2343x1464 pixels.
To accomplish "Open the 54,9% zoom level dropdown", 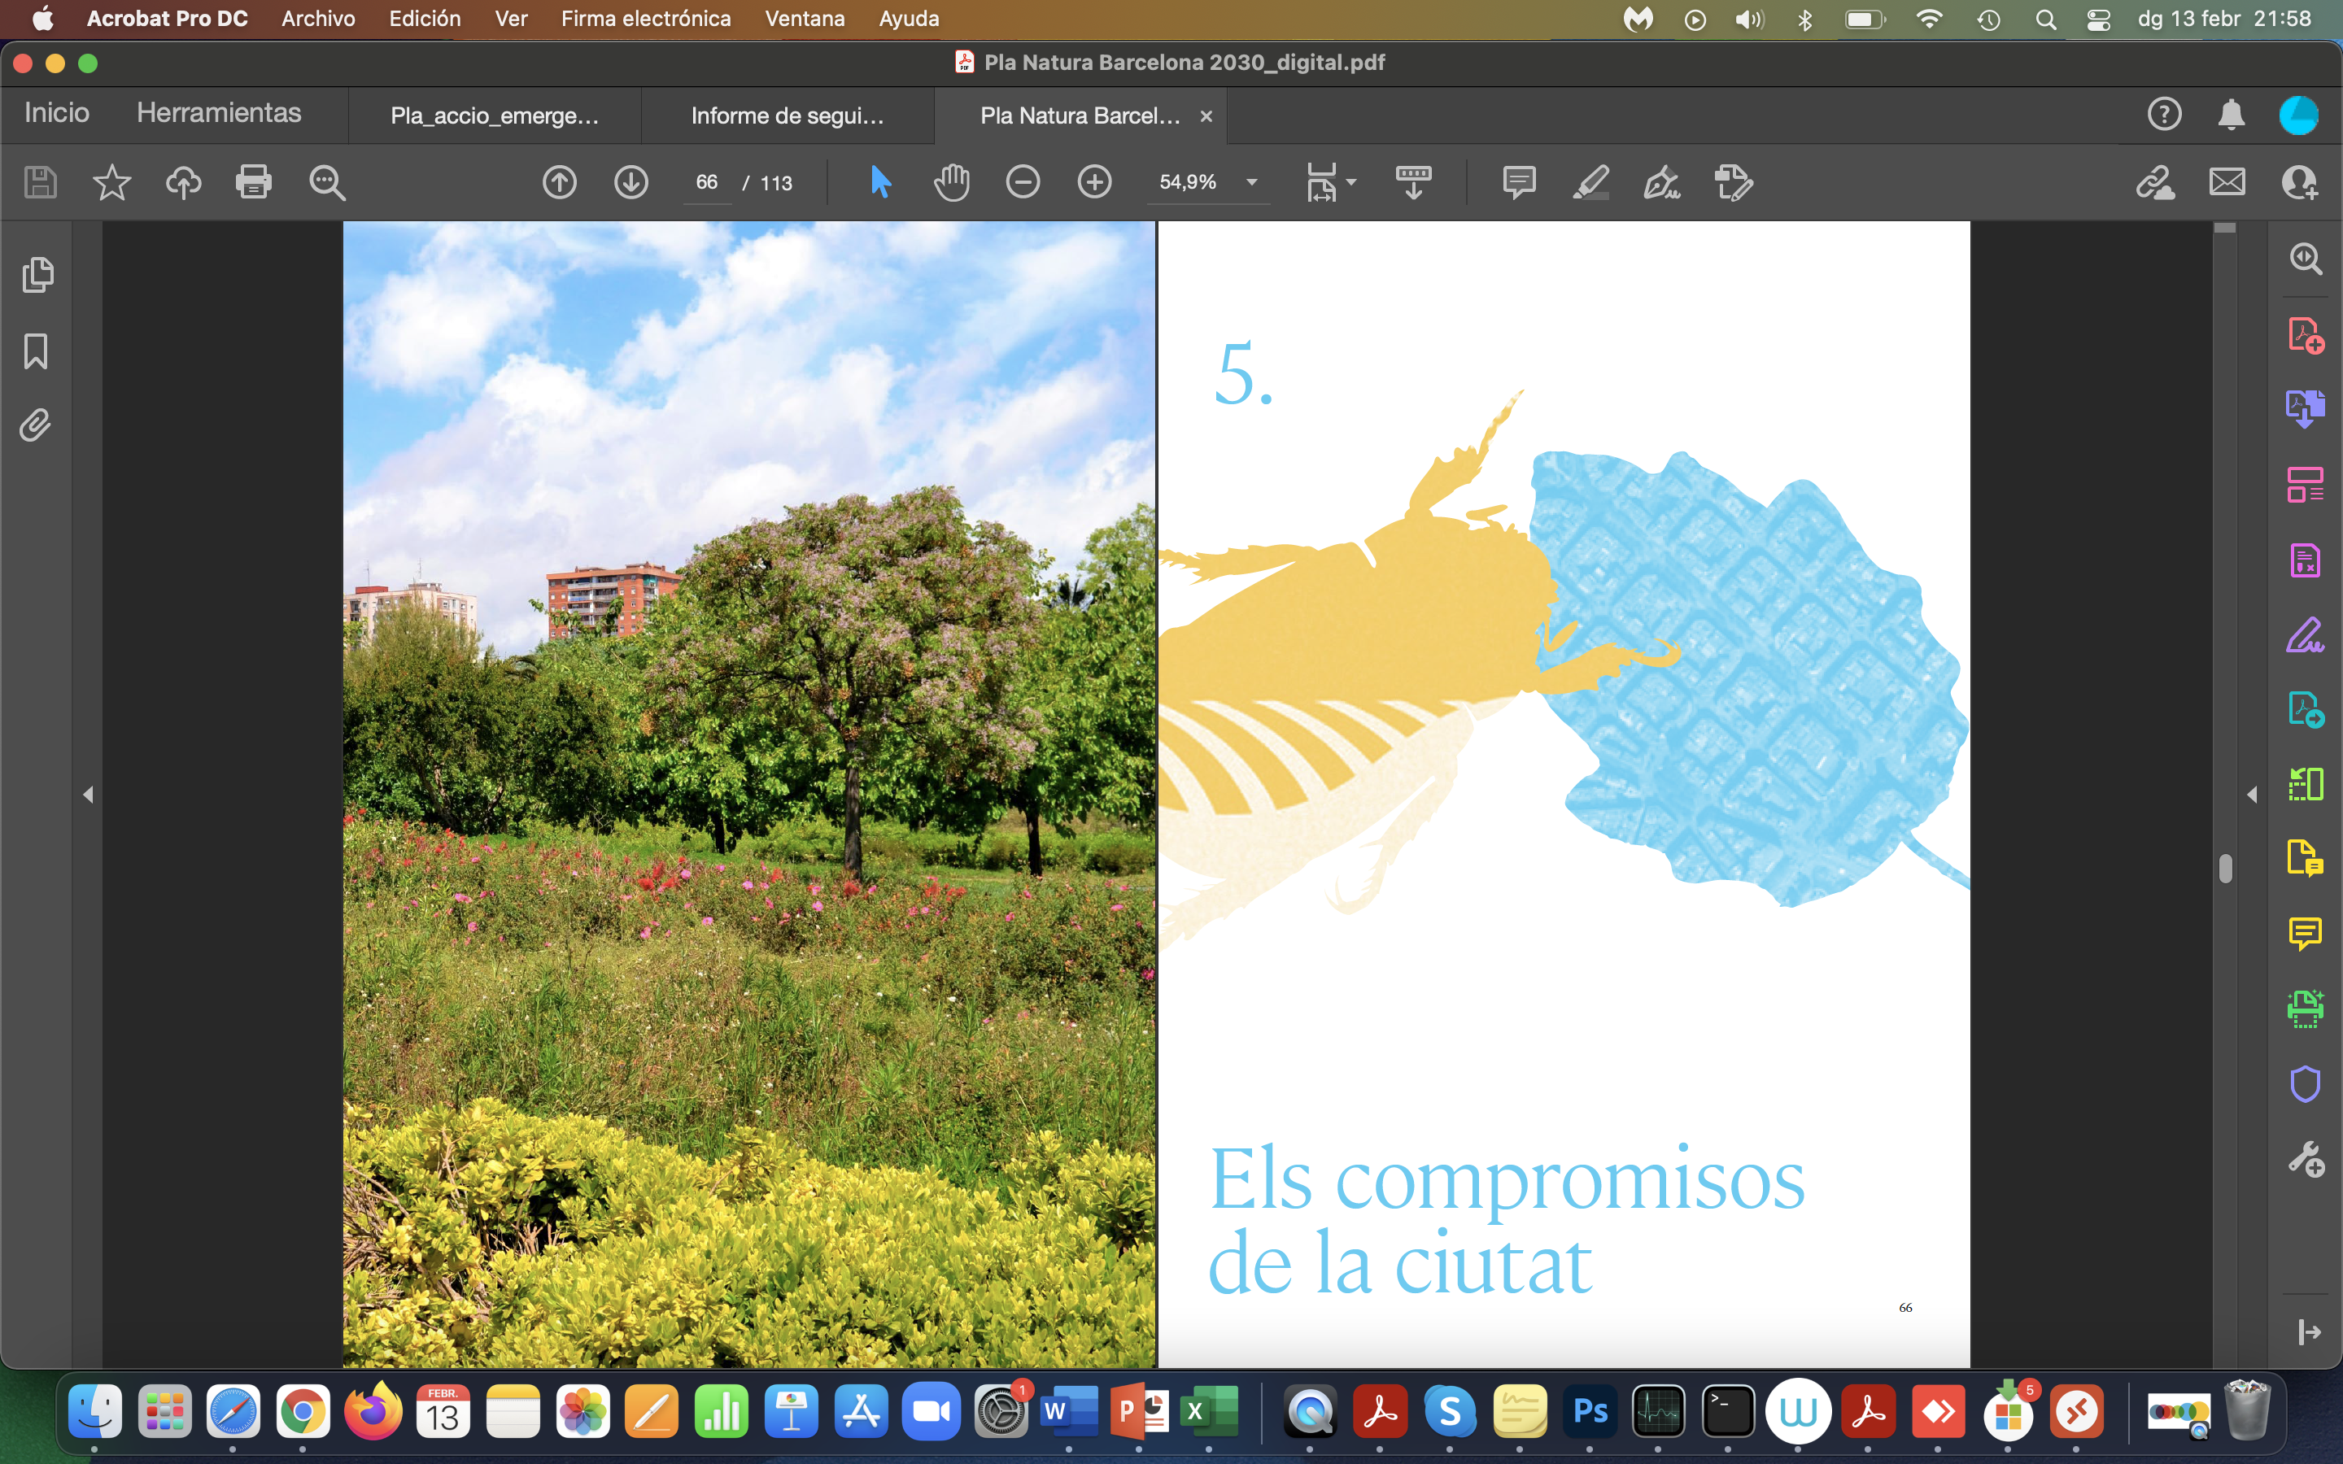I will tap(1251, 182).
